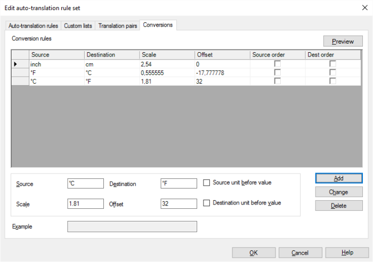This screenshot has height=262, width=373.
Task: Select the inch row indicator arrow
Action: 15,64
